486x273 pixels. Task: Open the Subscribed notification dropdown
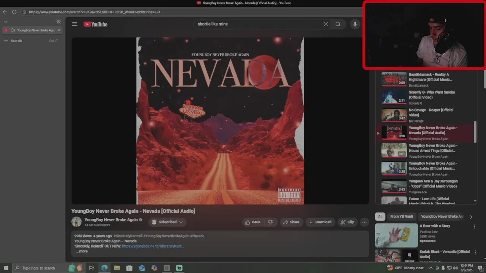click(167, 222)
